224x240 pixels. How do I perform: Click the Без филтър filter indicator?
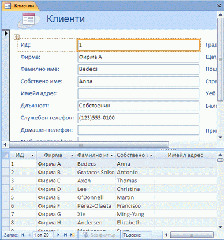pos(99,235)
